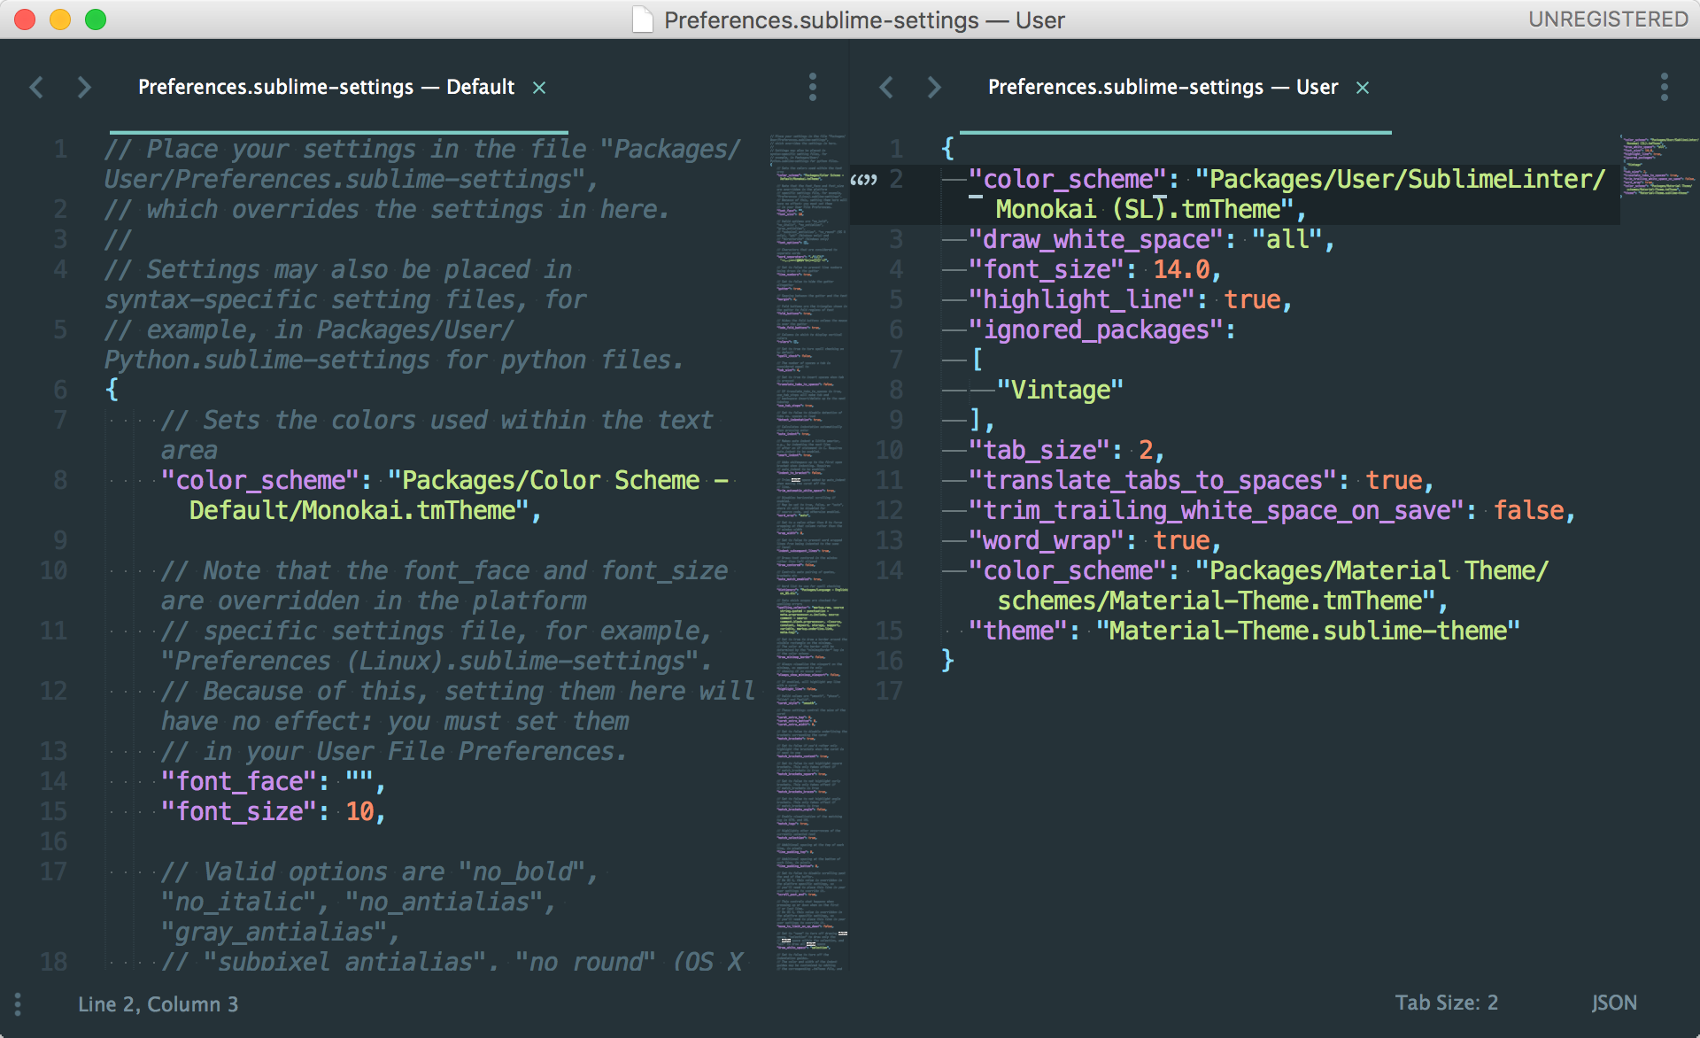Click "Material-Theme.sublime-theme" value
Screen dimensions: 1700x1038
1308,631
